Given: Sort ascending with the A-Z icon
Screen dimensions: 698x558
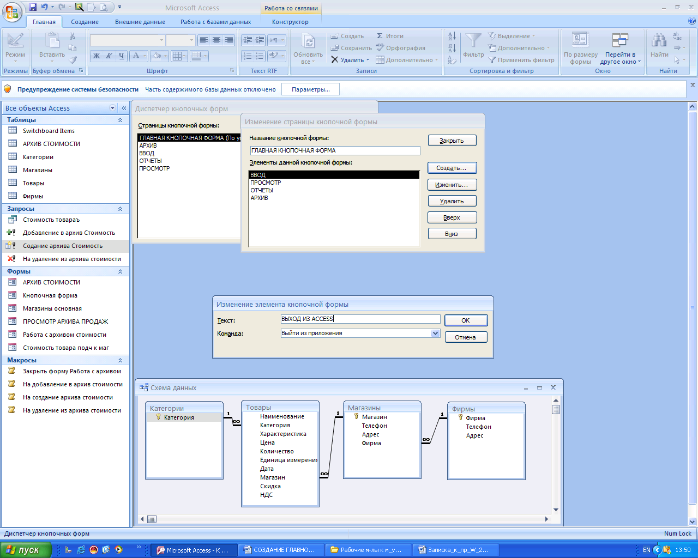Looking at the screenshot, I should pos(452,36).
